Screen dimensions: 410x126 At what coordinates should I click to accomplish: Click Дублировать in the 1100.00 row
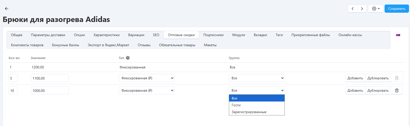coord(378,78)
